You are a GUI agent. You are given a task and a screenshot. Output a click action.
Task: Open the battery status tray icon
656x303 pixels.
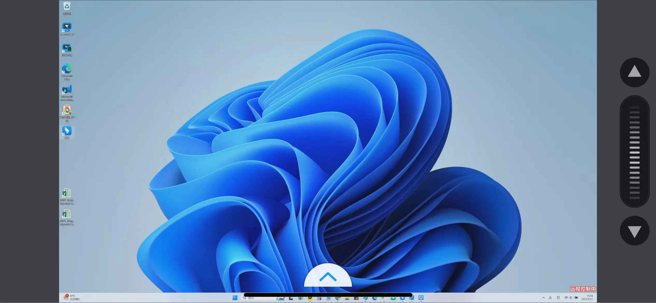pos(576,298)
